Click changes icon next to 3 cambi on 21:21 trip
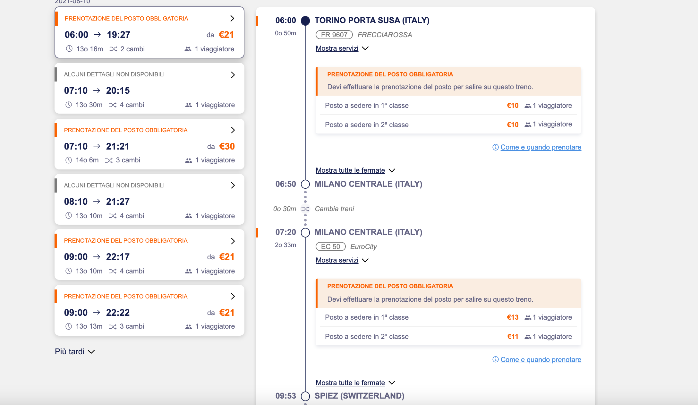 [x=109, y=160]
